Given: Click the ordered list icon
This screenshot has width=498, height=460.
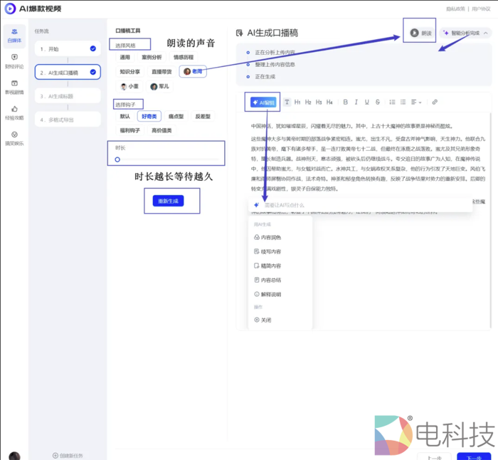Looking at the screenshot, I should pyautogui.click(x=392, y=102).
